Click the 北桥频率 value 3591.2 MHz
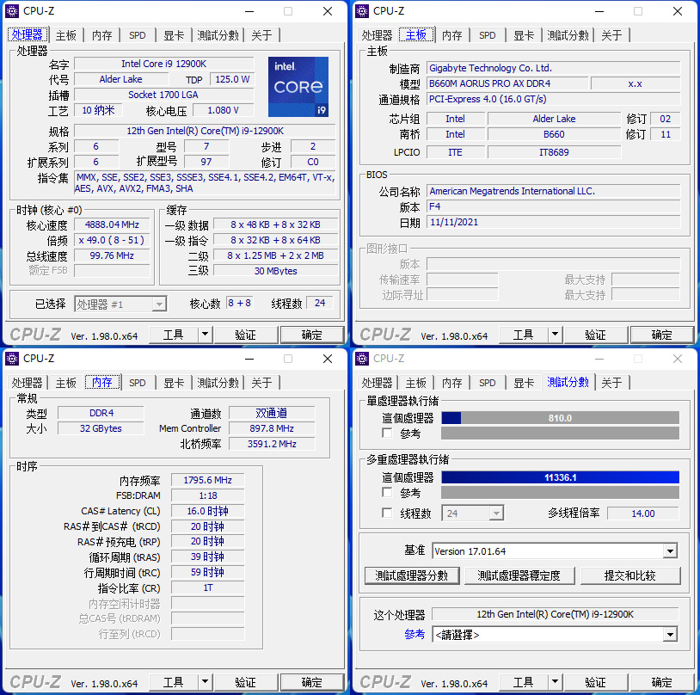700x695 pixels. 272,444
